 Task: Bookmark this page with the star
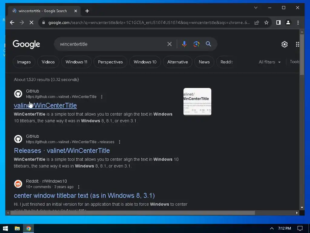click(x=266, y=22)
